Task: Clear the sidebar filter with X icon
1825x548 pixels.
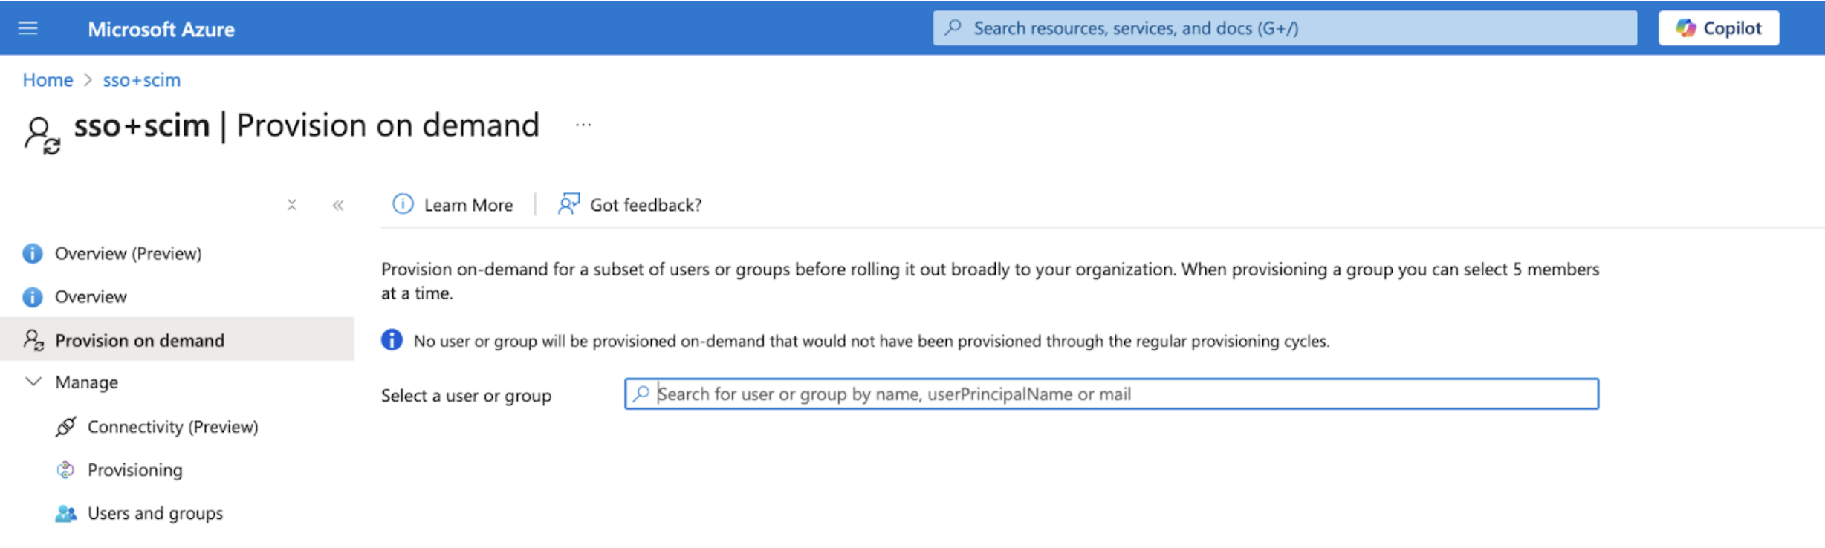Action: click(x=292, y=205)
